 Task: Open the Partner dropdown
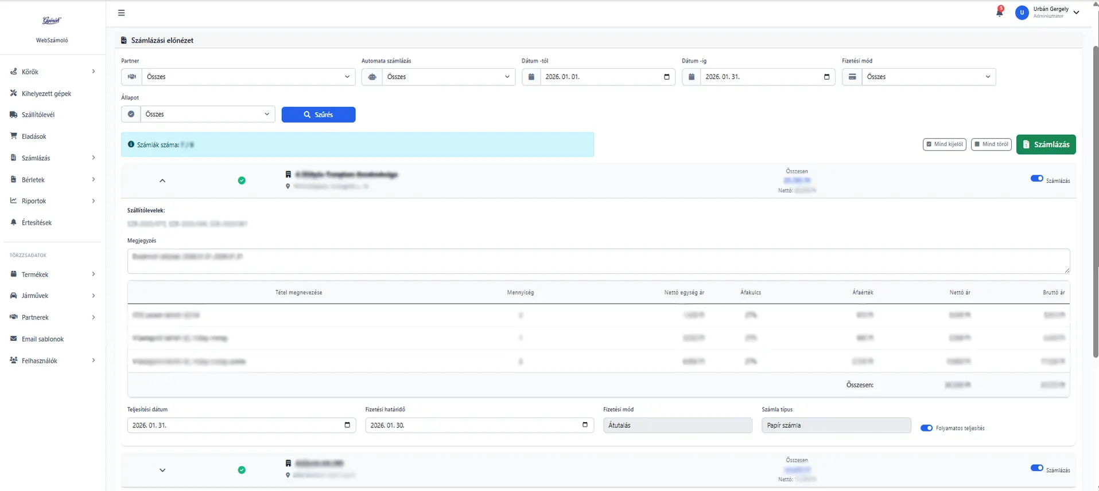(x=248, y=77)
